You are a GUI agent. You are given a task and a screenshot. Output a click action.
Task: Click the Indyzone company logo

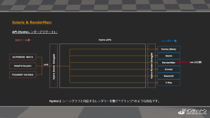click(x=192, y=112)
